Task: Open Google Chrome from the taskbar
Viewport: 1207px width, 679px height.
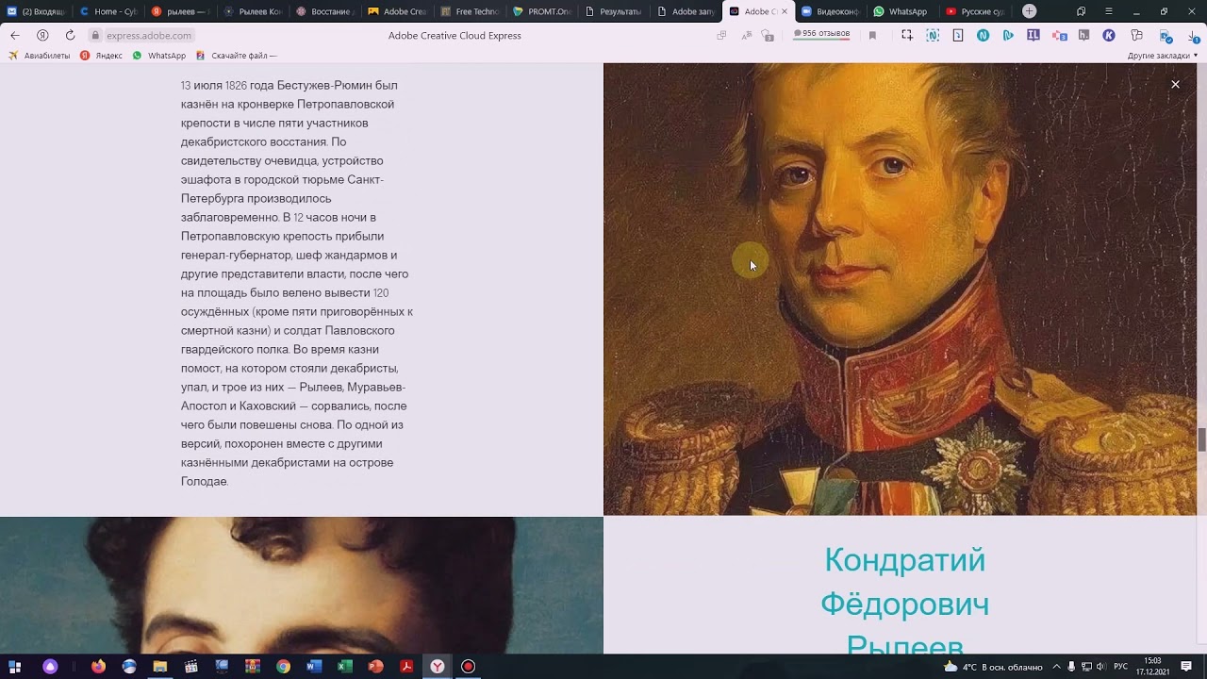Action: tap(283, 667)
